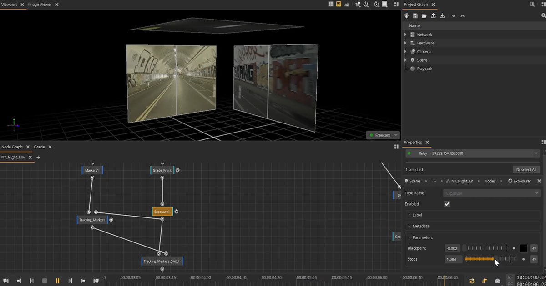Screen dimensions: 546x286
Task: Click the download arrow icon in Project Graph
Action: pos(442,15)
